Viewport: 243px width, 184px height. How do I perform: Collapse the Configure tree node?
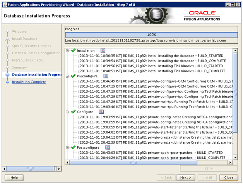pos(67,112)
